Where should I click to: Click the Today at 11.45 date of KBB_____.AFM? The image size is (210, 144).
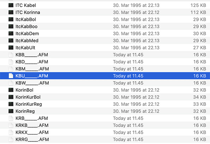coord(128,55)
